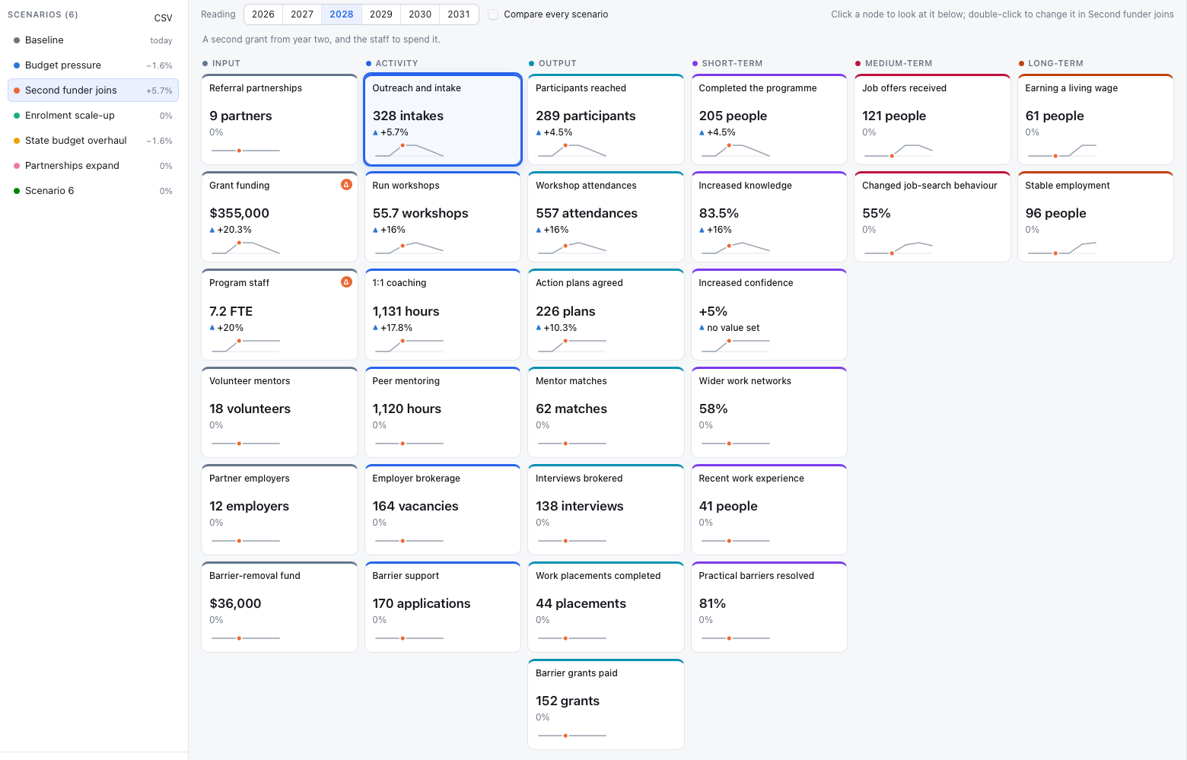Click the $36,000 value in Barrier-removal fund

point(235,603)
